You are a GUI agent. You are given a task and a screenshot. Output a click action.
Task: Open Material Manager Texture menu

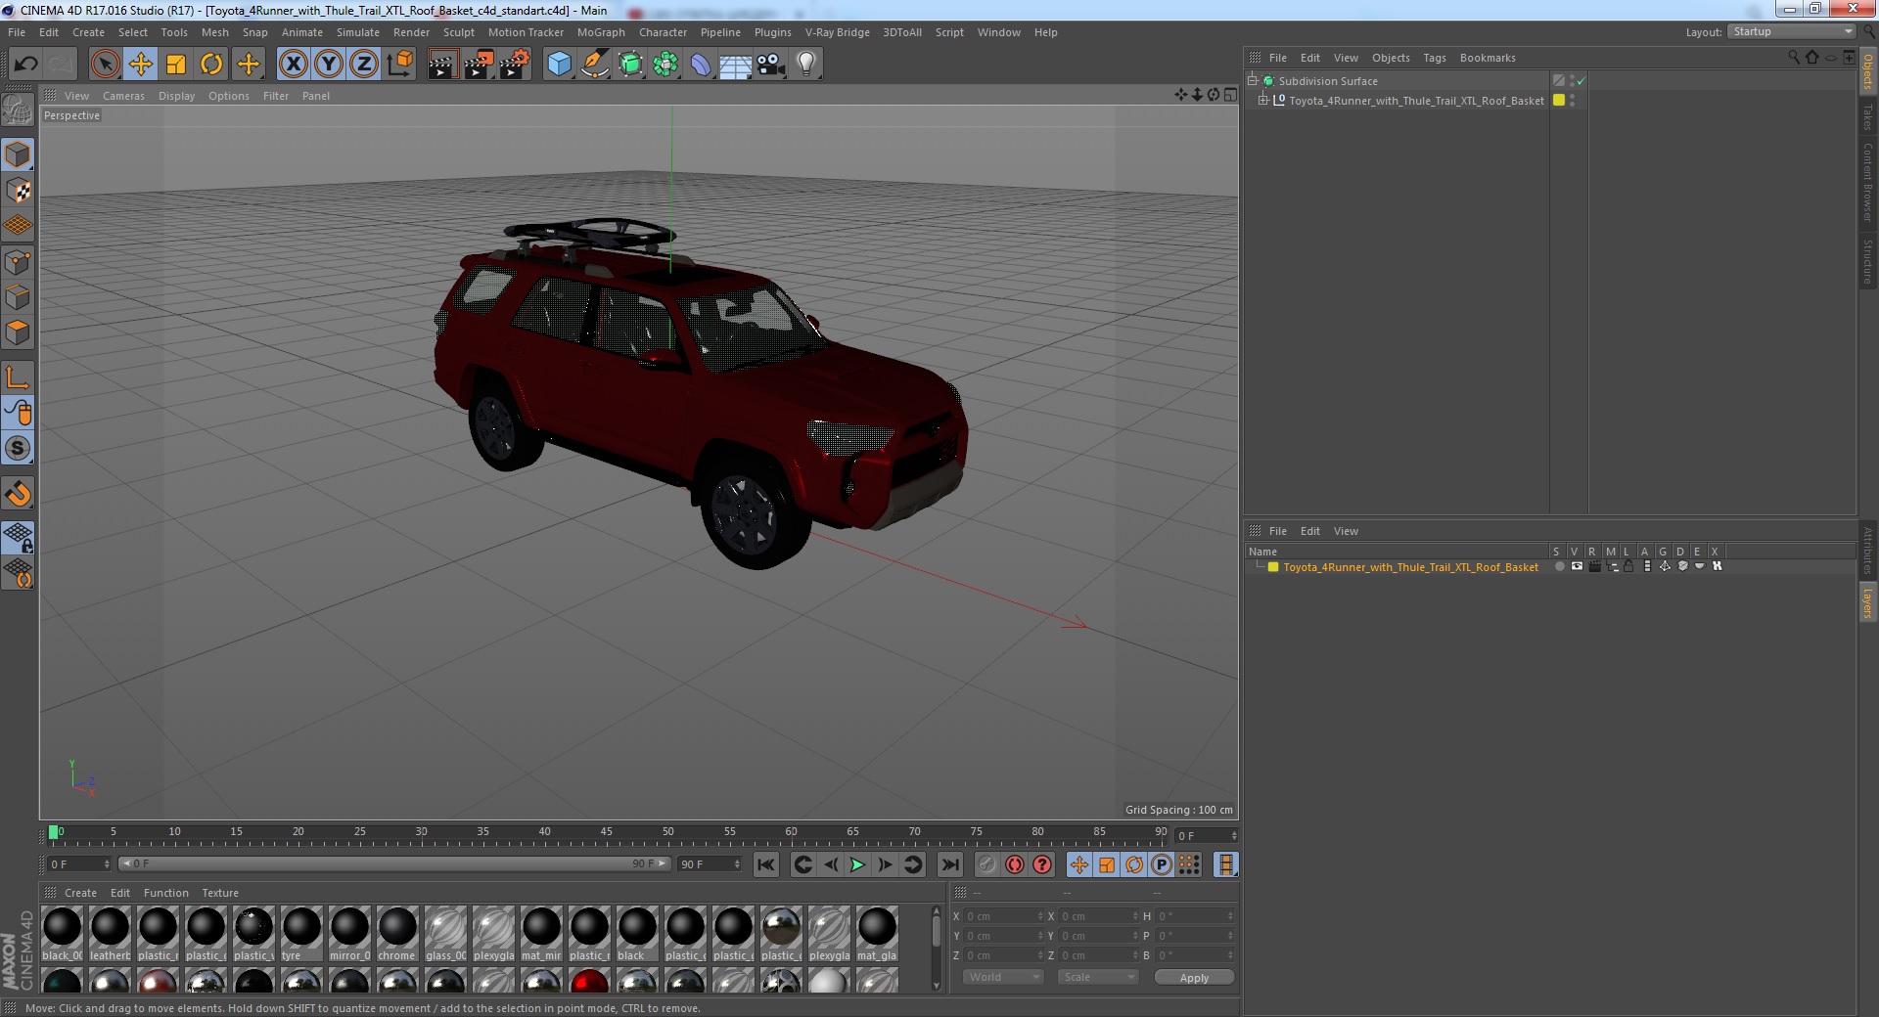(x=220, y=893)
